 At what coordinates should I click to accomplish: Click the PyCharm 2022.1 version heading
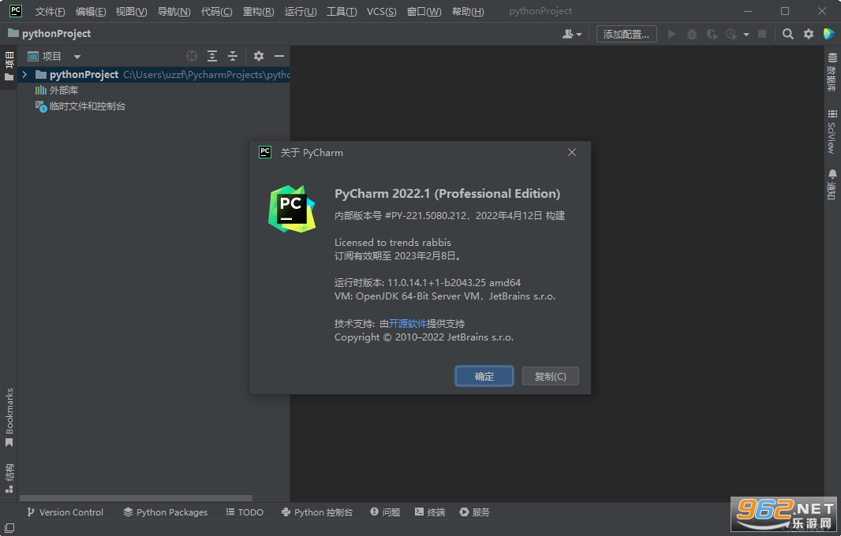click(x=447, y=193)
